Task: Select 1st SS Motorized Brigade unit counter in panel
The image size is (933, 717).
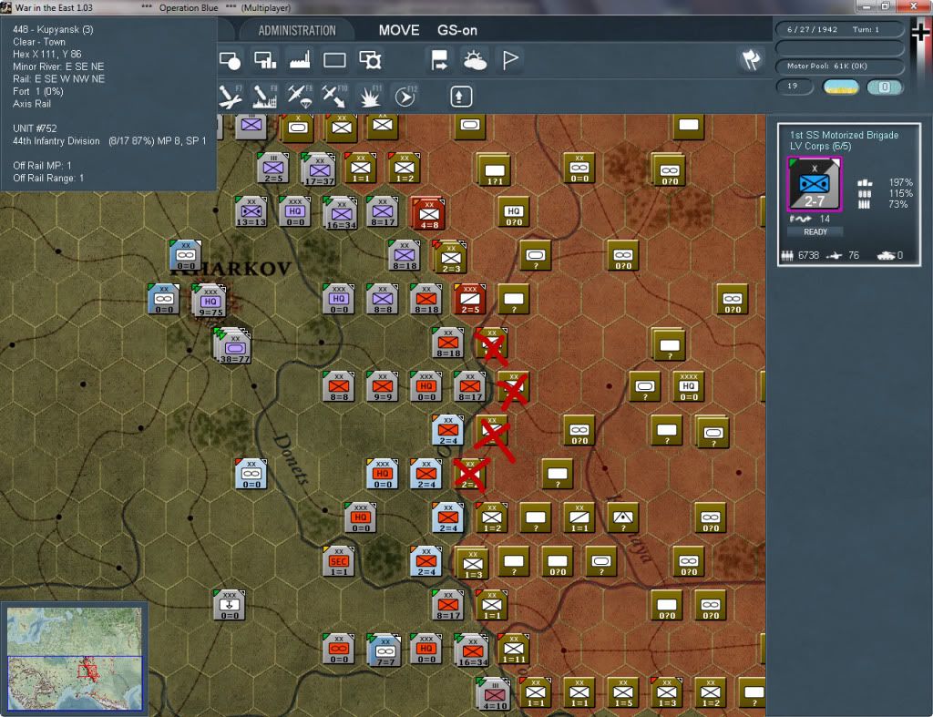Action: pyautogui.click(x=814, y=184)
